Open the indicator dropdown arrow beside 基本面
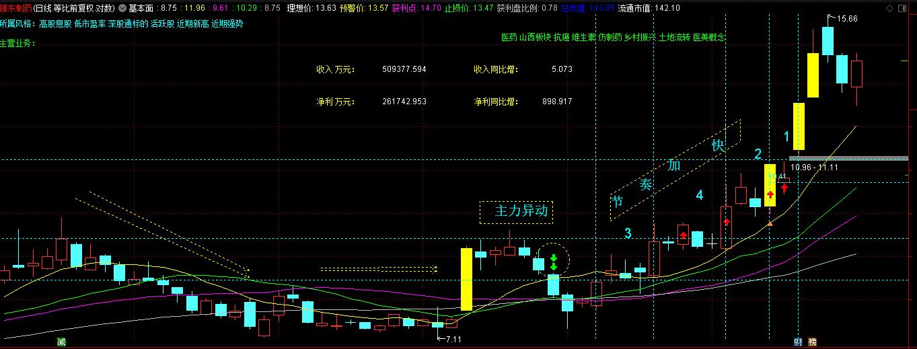Screen dimensions: 917x349 [x=123, y=8]
